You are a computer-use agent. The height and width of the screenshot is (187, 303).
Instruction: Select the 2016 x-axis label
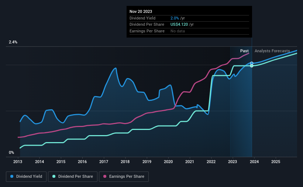click(82, 162)
